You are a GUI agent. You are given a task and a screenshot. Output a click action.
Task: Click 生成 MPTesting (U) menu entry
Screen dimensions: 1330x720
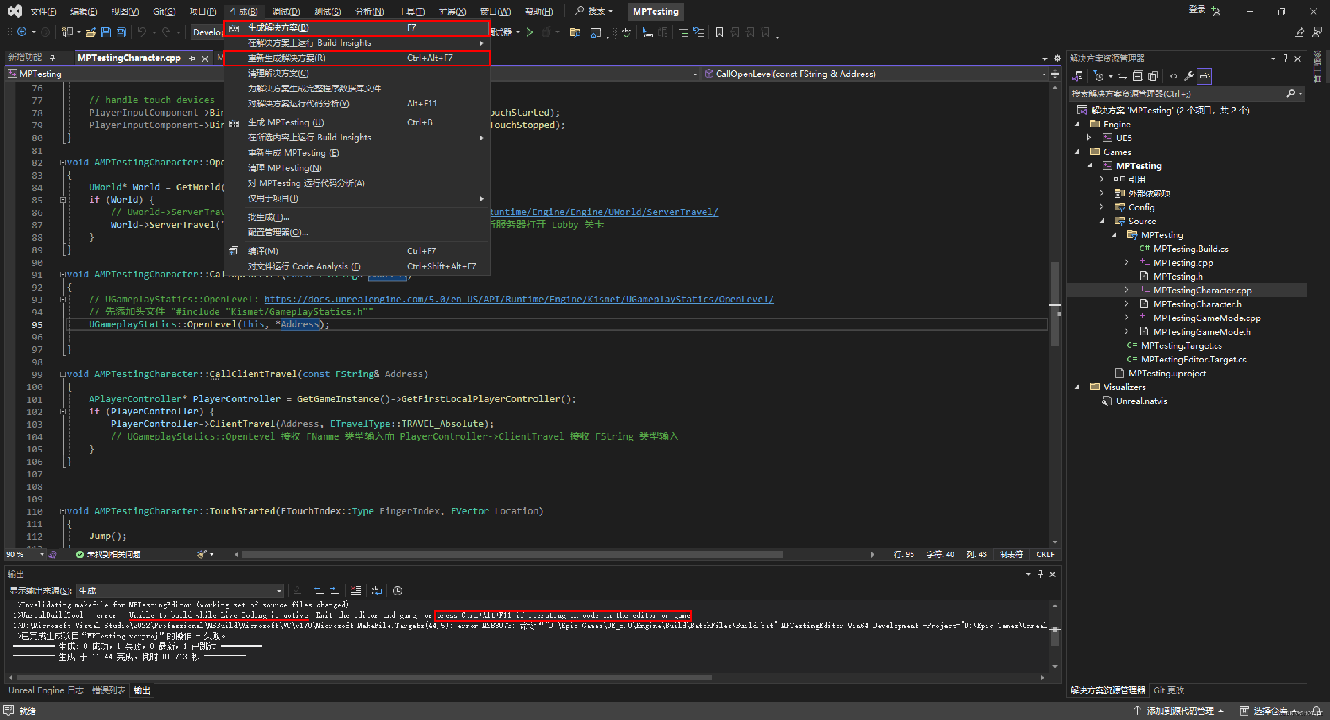click(x=357, y=122)
